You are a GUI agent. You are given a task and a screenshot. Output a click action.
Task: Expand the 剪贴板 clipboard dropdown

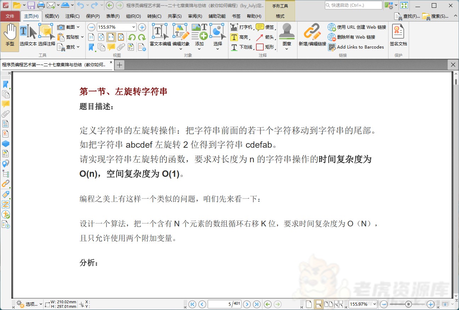pyautogui.click(x=82, y=37)
